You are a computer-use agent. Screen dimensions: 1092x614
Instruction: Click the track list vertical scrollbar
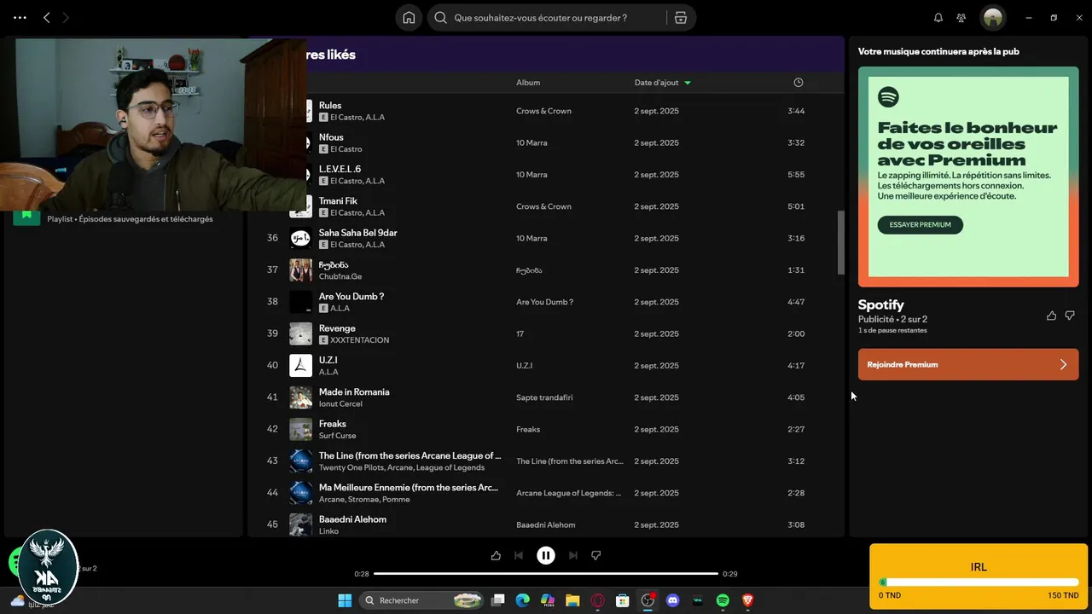click(x=840, y=243)
